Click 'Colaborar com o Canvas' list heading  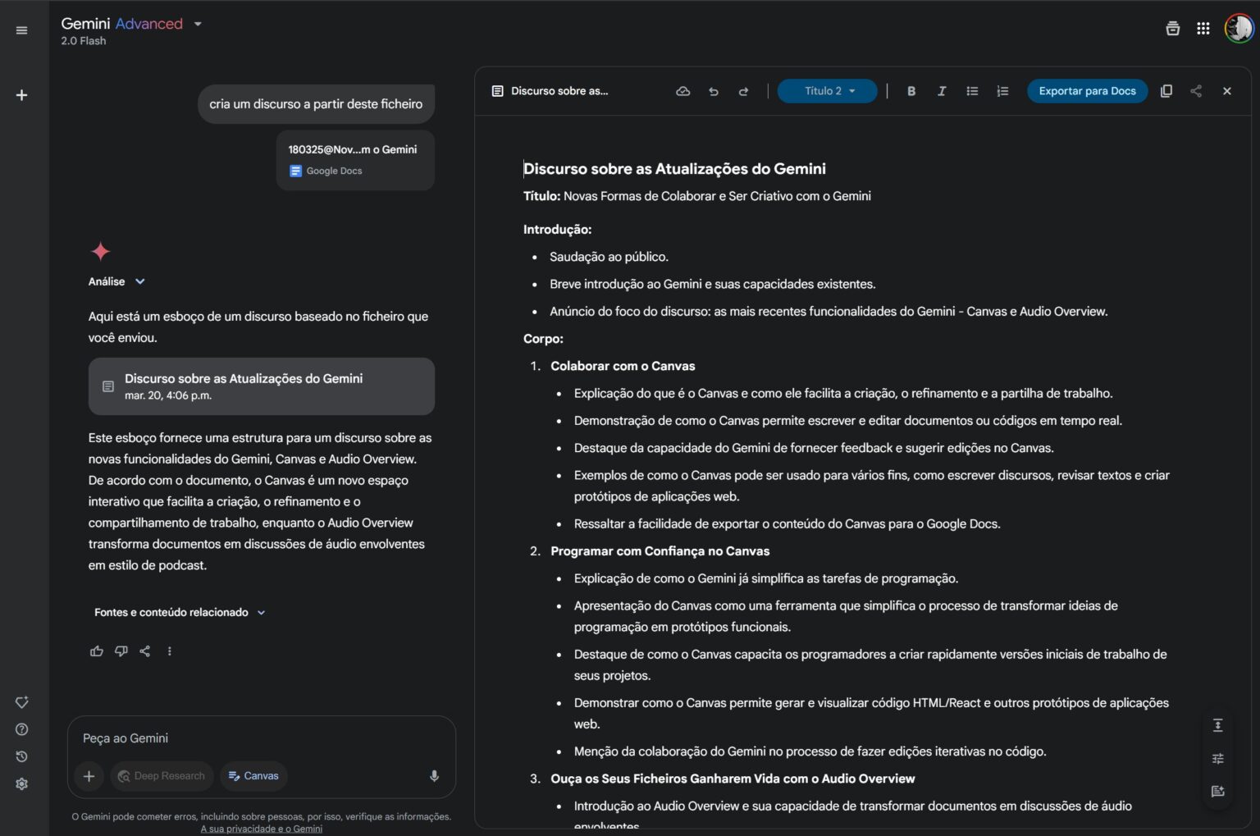click(623, 366)
